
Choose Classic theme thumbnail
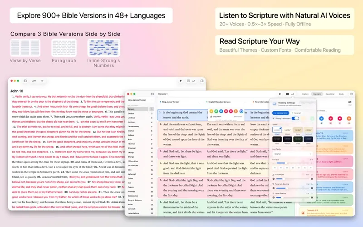click(x=287, y=130)
